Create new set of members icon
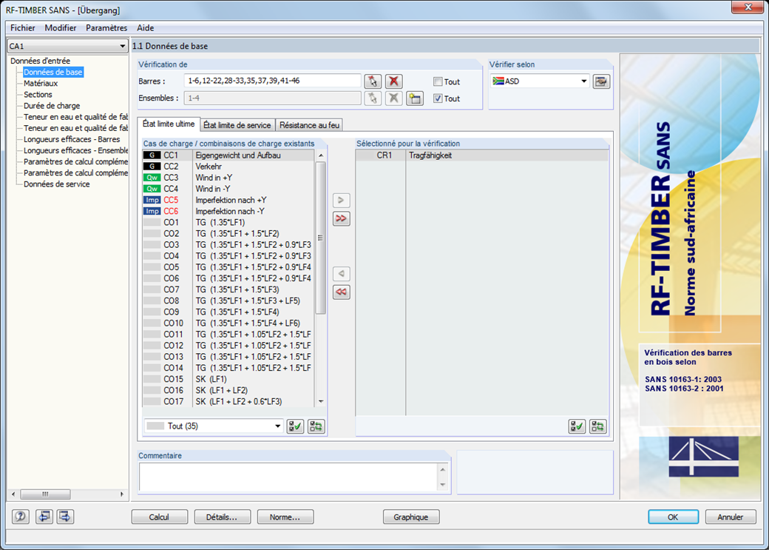The width and height of the screenshot is (769, 550). click(415, 98)
